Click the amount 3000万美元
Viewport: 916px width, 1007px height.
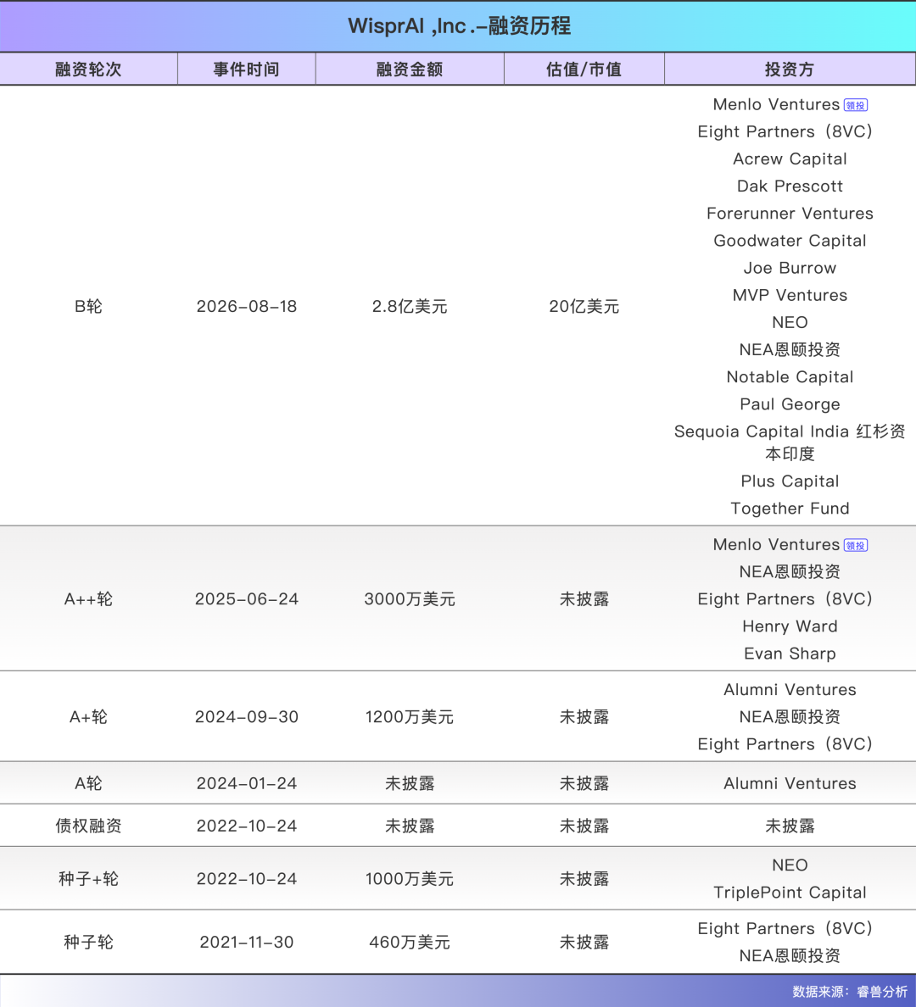click(410, 599)
